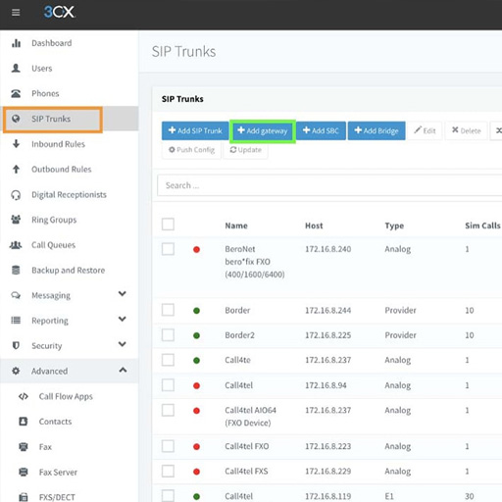
Task: Sort by the Name column header
Action: coord(236,226)
